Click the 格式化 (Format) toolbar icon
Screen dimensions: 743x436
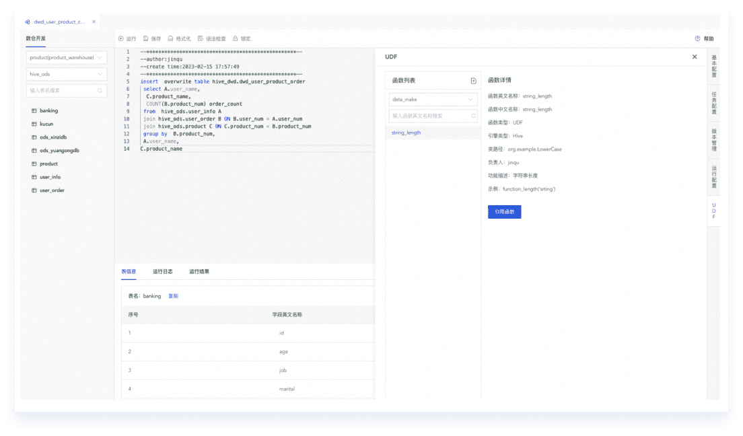point(171,39)
